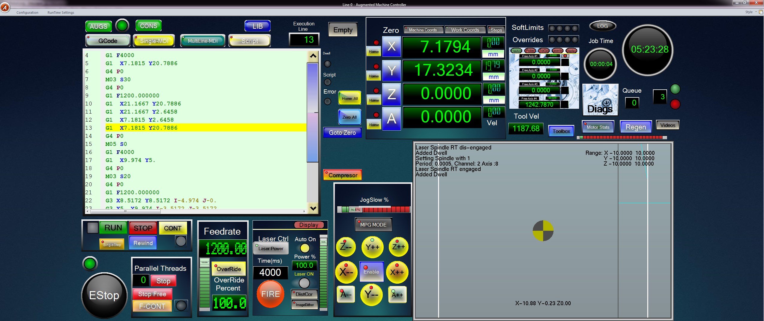Screen dimensions: 764x321
Task: Select G-code line 17 in the listing
Action: pos(130,160)
